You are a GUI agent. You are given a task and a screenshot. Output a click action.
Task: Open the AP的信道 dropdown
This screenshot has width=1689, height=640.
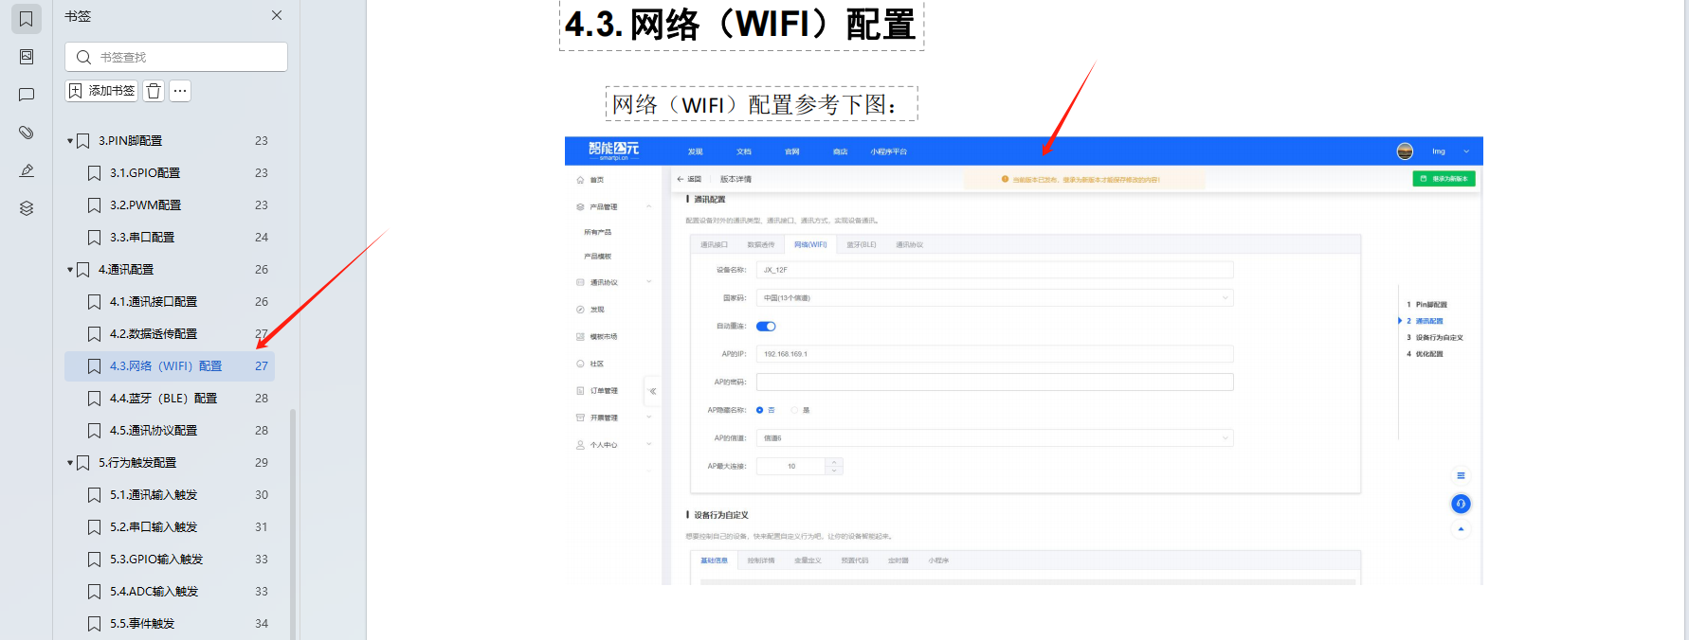coord(994,438)
